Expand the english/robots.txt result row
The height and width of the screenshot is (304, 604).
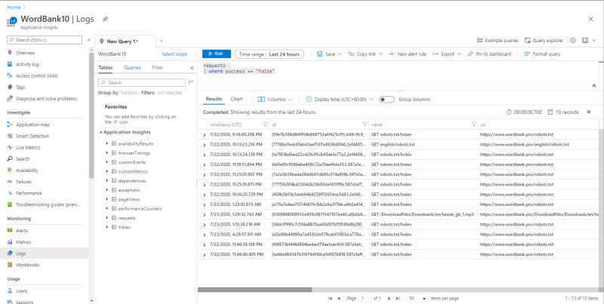(x=204, y=145)
